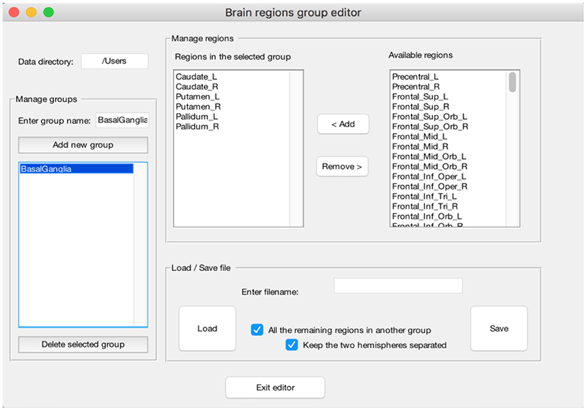This screenshot has width=586, height=410.
Task: Select Frontal_Inf_Orb_L in Available regions
Action: (448, 217)
